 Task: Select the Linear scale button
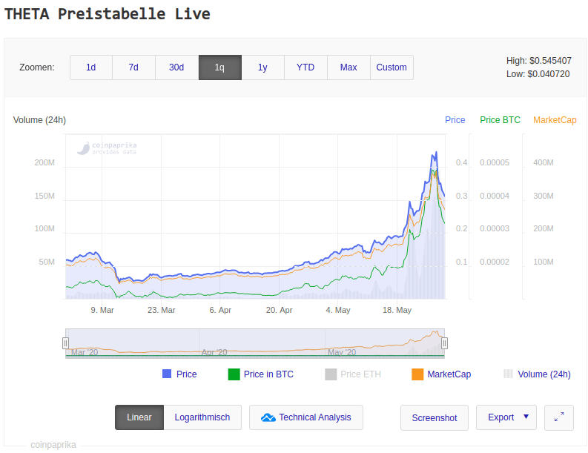(139, 417)
